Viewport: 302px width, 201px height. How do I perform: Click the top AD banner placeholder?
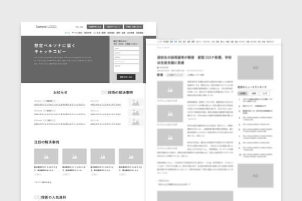point(255,68)
